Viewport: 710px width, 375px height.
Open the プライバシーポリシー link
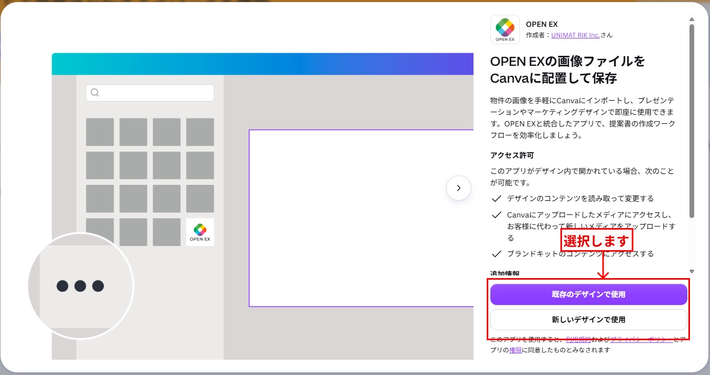click(x=641, y=339)
